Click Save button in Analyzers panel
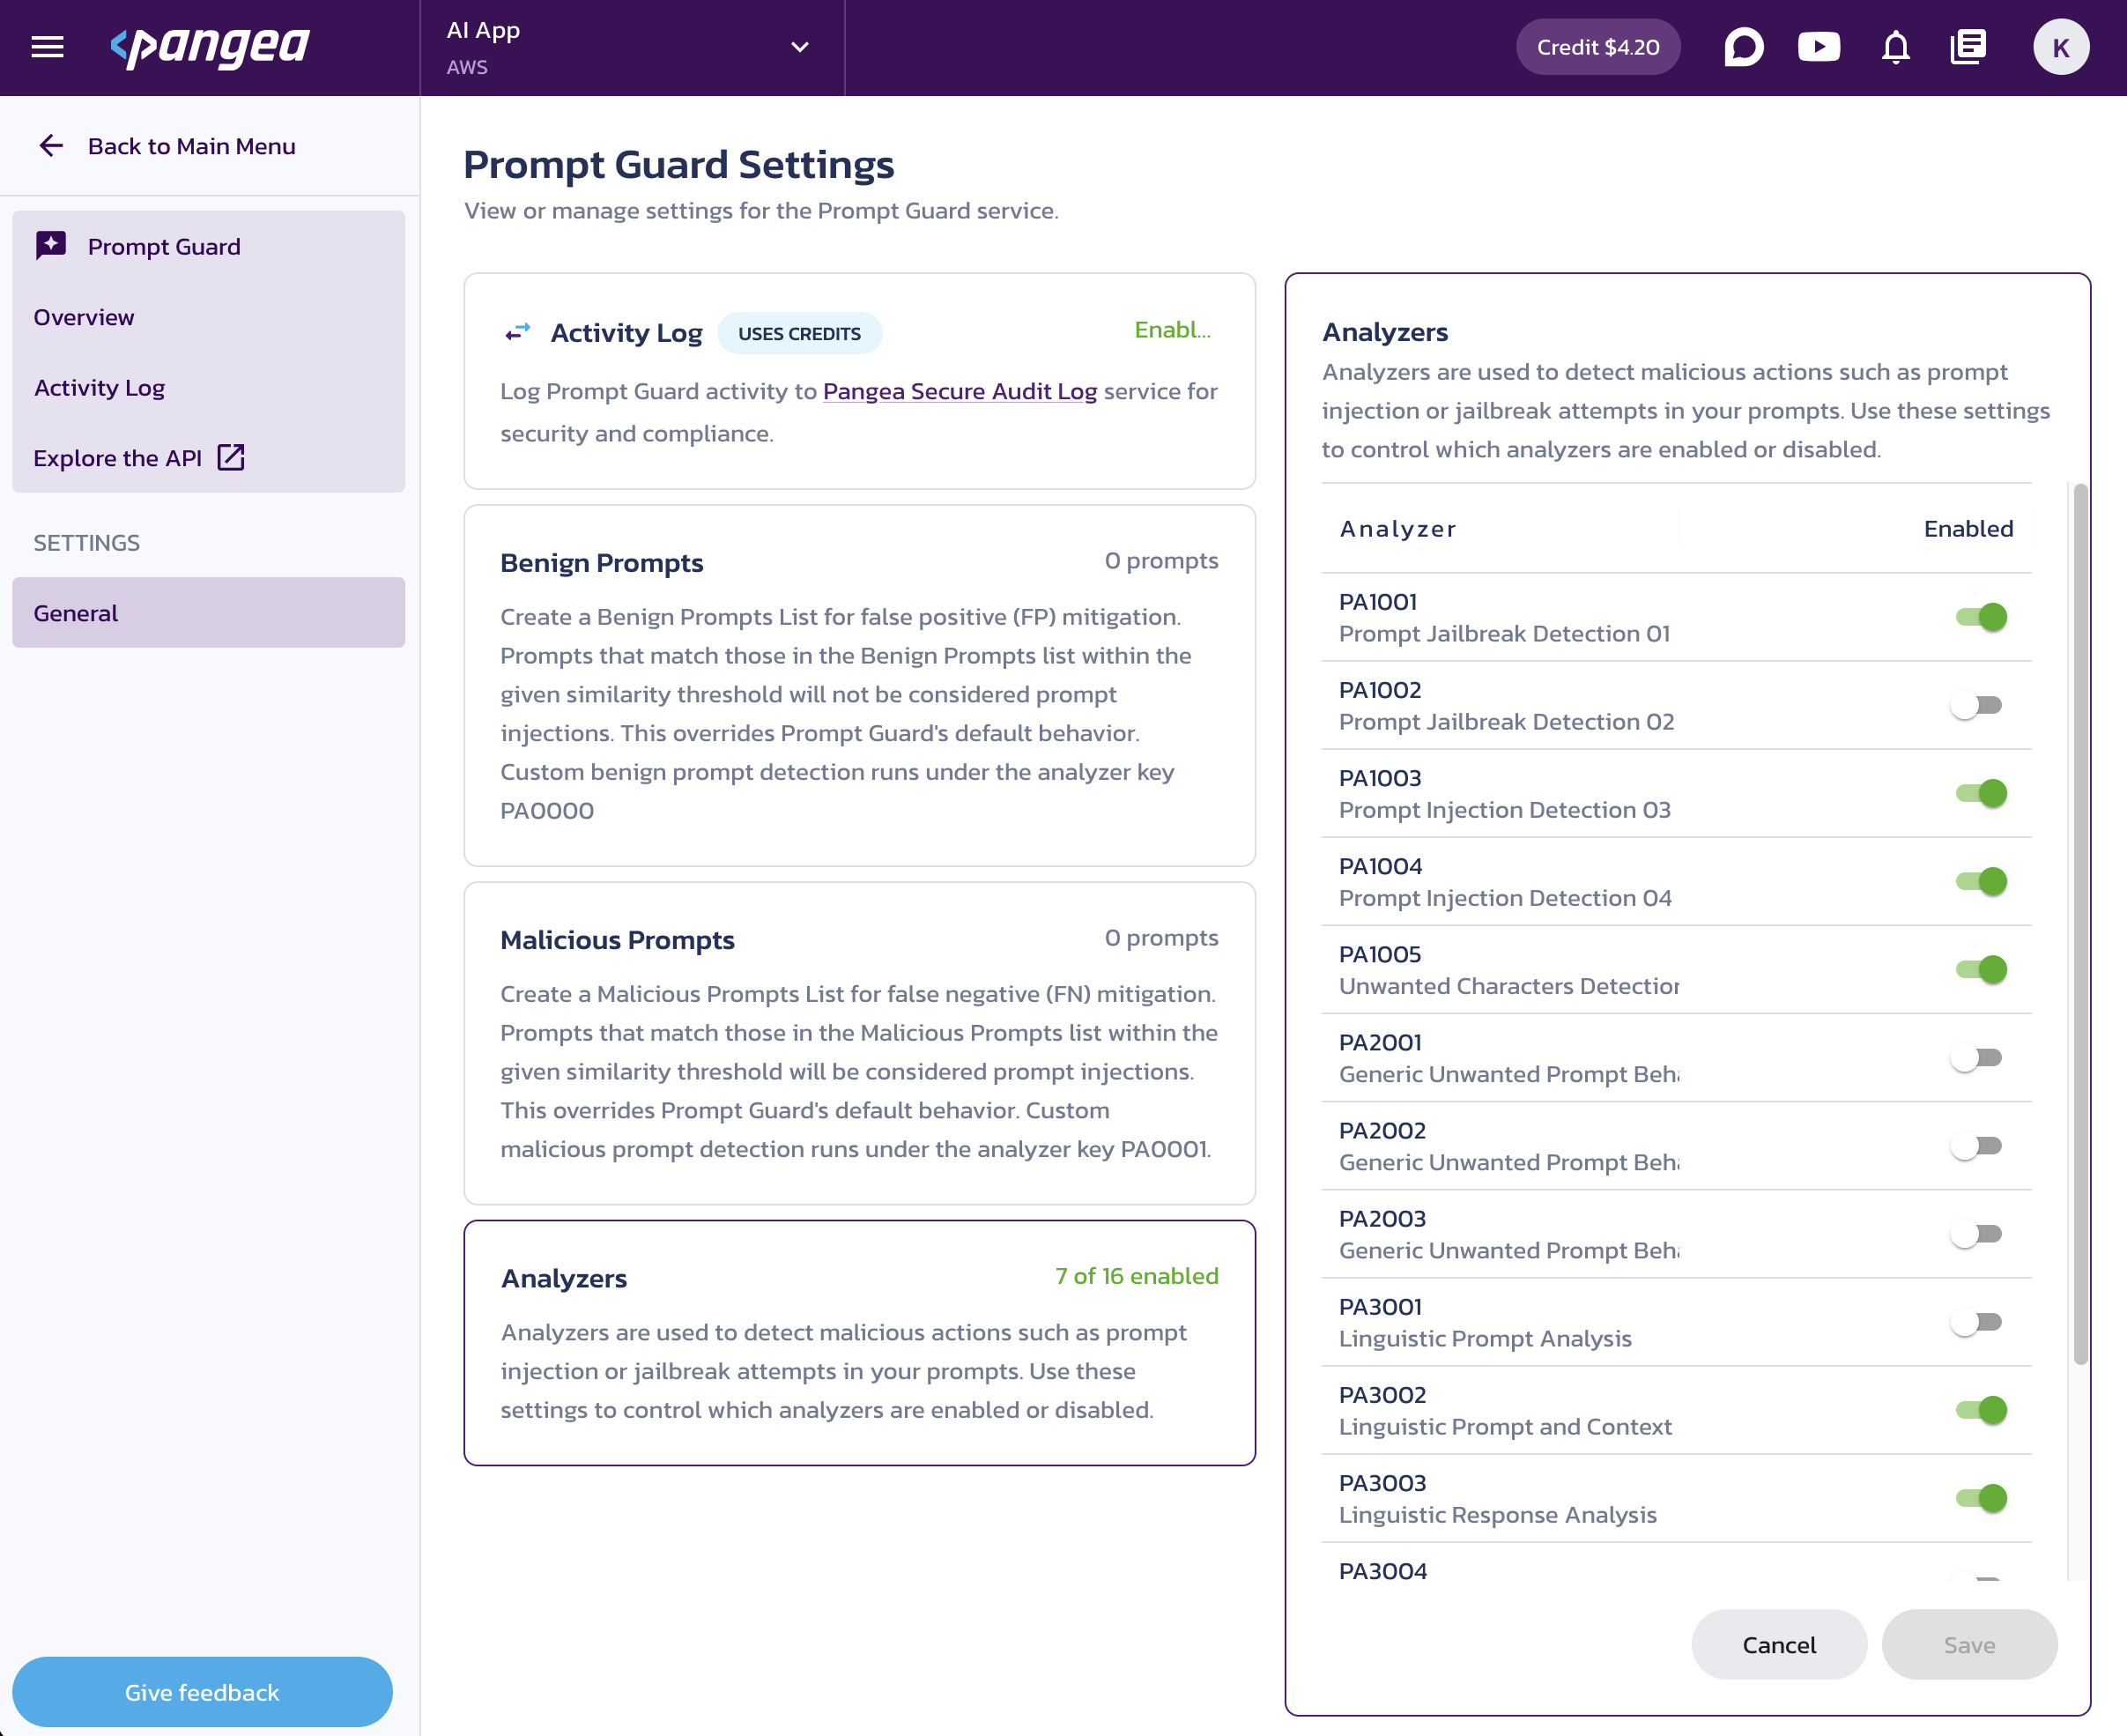The width and height of the screenshot is (2127, 1736). click(1968, 1644)
